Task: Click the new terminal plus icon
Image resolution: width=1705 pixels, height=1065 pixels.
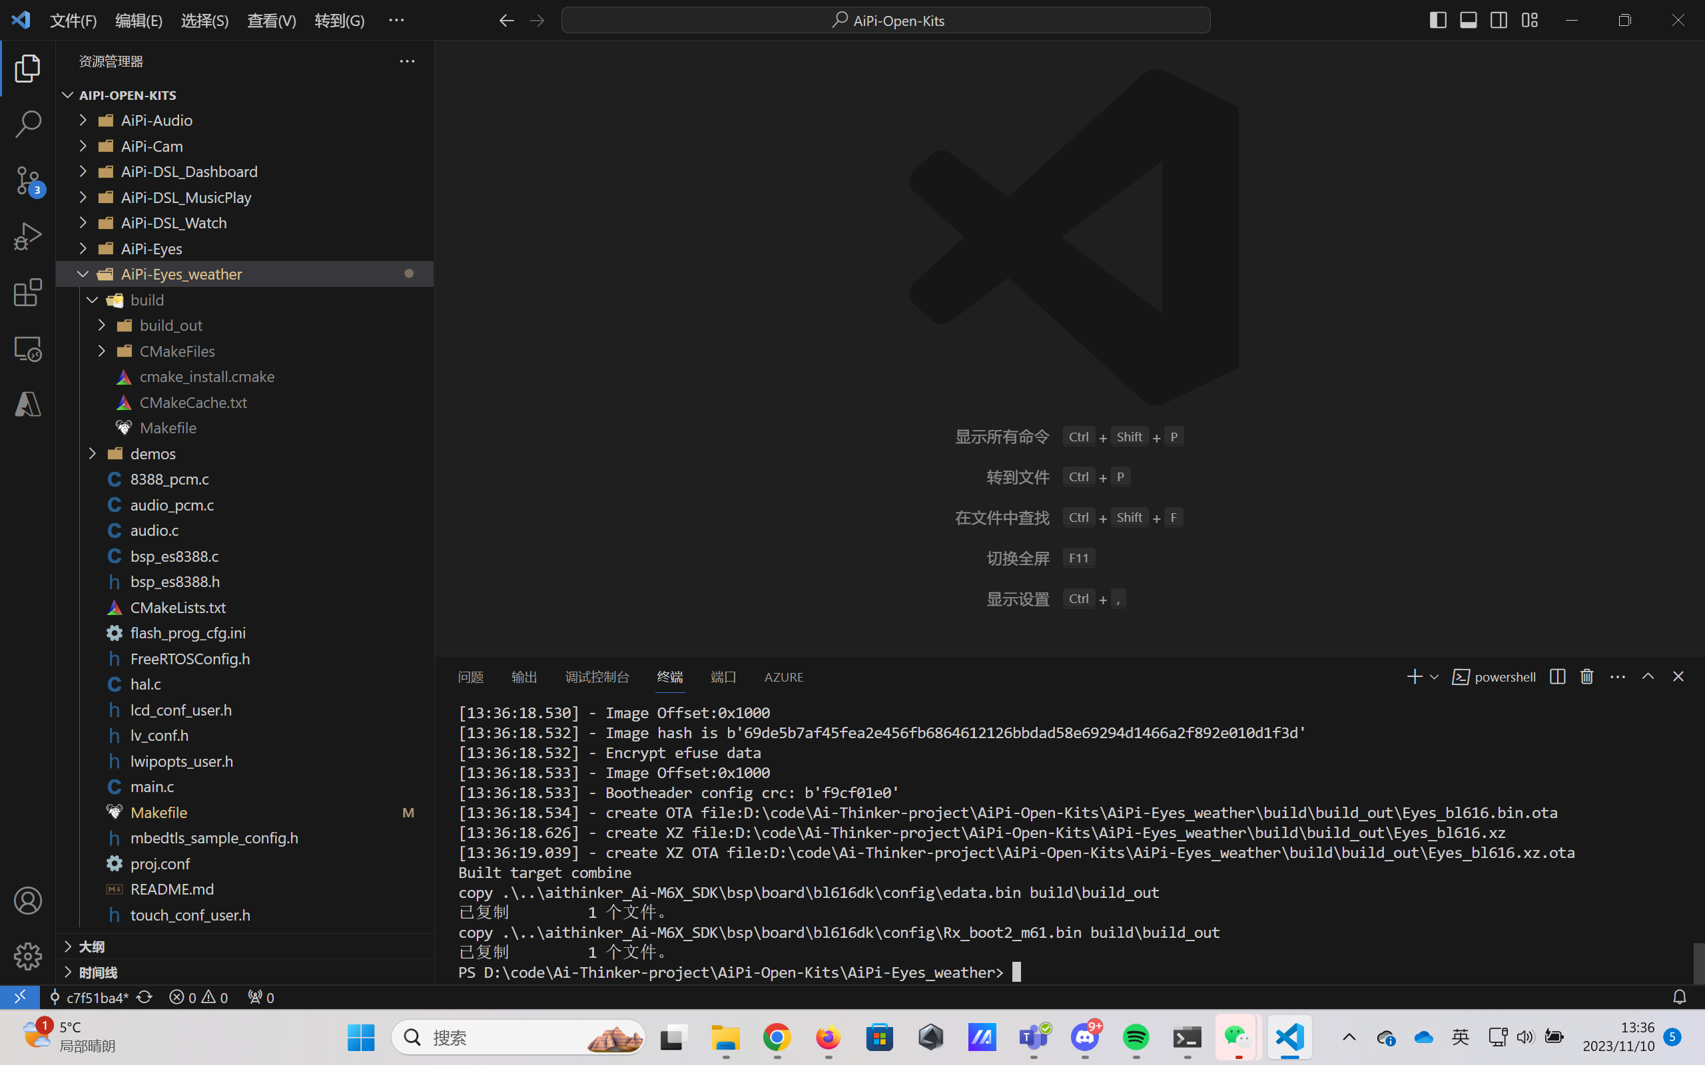Action: (1414, 677)
